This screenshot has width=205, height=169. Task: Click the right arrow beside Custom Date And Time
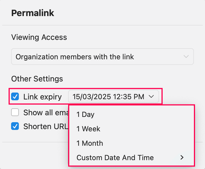pyautogui.click(x=182, y=157)
